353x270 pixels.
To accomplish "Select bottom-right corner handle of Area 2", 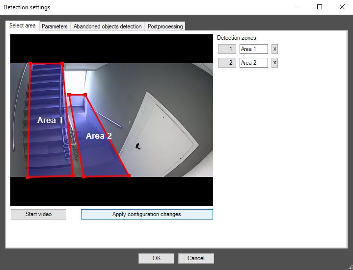I will tap(129, 175).
